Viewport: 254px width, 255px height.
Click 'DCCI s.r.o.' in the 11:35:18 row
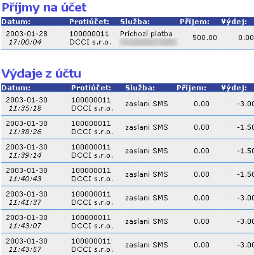pyautogui.click(x=92, y=108)
